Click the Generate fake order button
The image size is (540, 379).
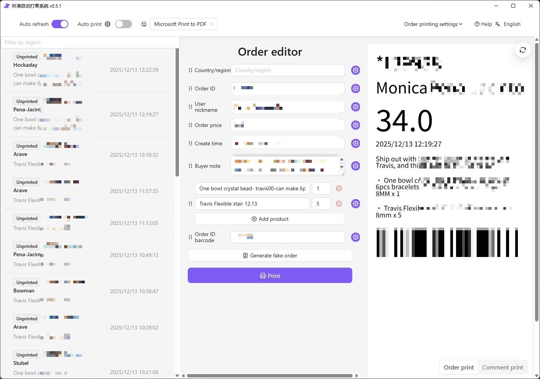click(x=270, y=255)
